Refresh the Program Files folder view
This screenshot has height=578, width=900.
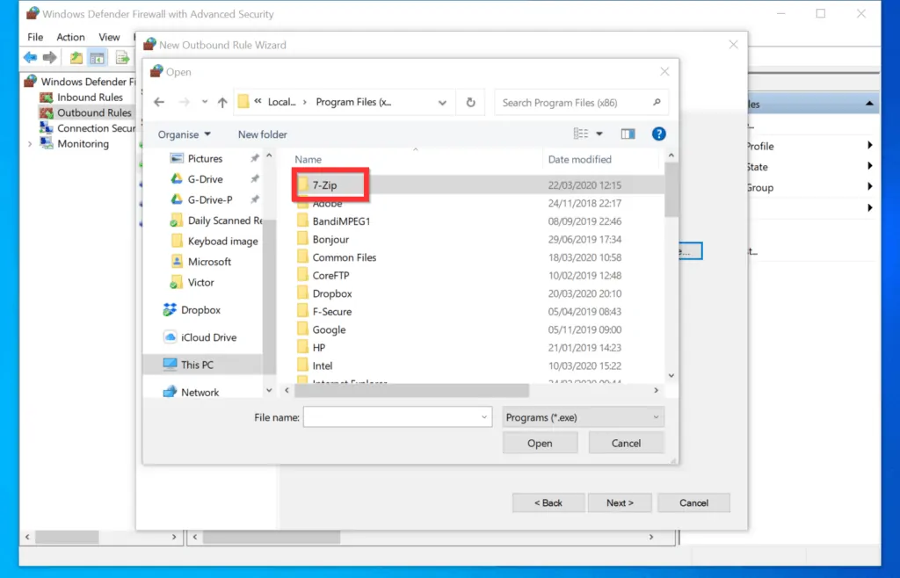[470, 102]
